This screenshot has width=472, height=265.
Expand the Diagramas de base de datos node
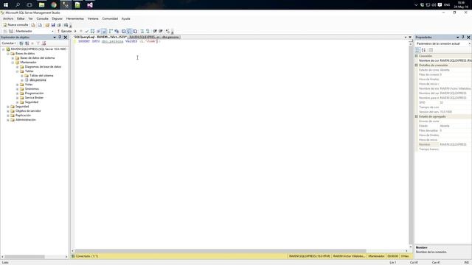[18, 67]
